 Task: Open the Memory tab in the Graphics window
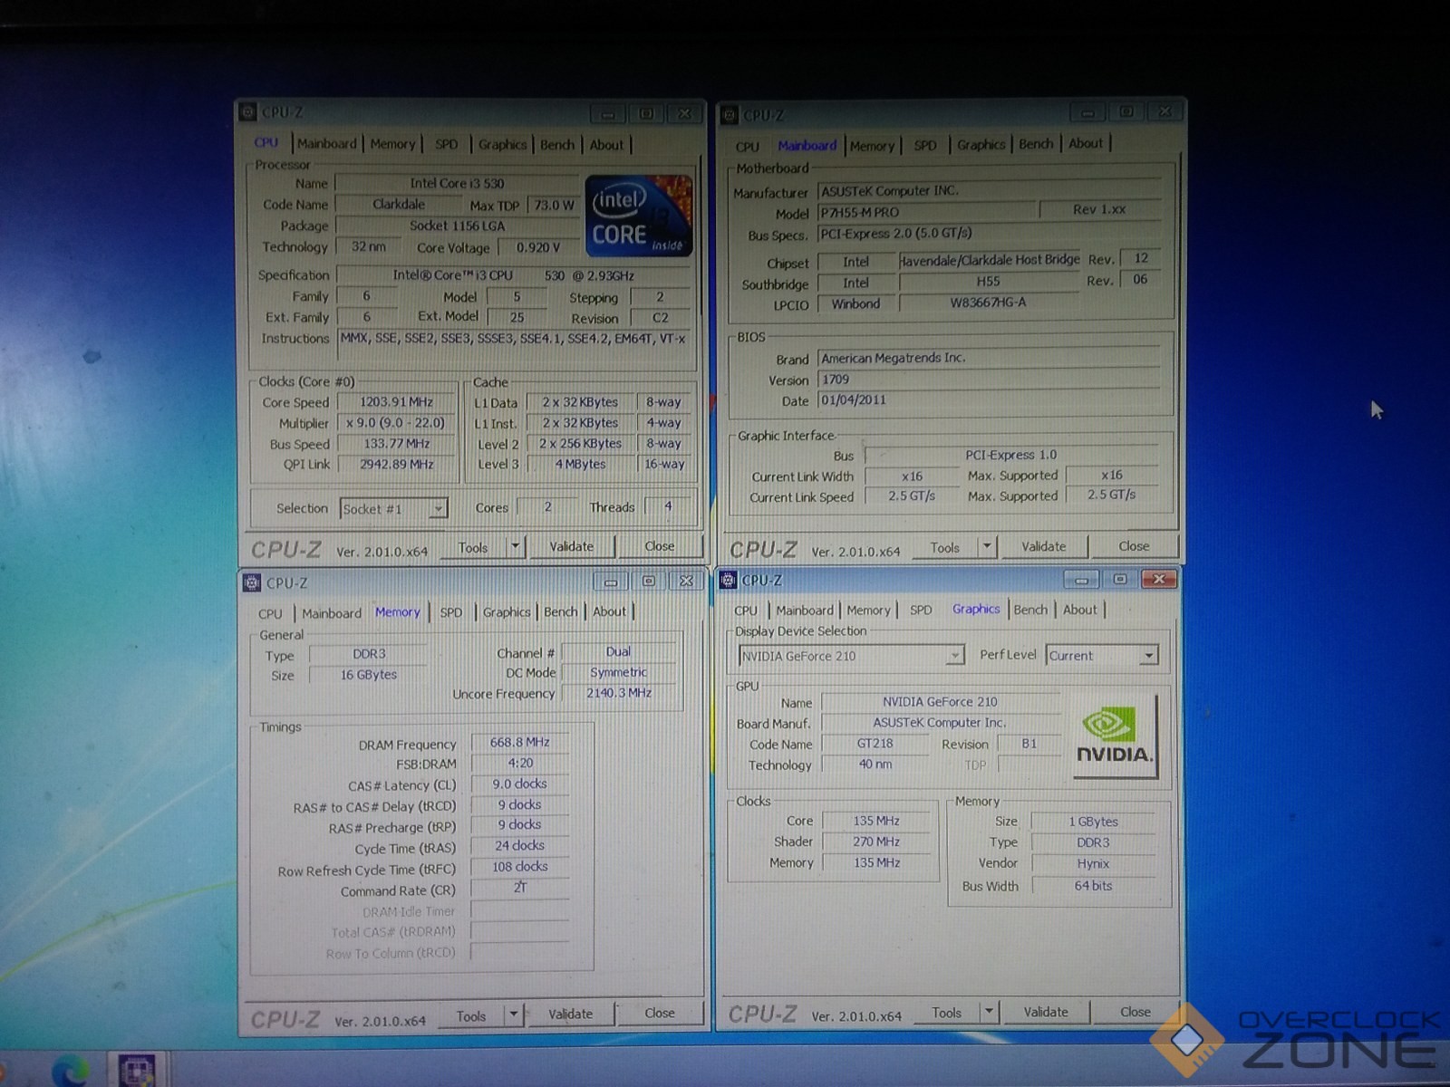pyautogui.click(x=868, y=611)
